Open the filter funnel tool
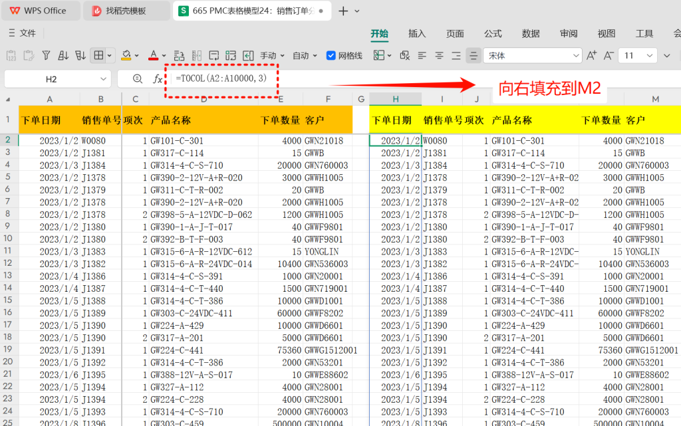This screenshot has width=681, height=426. 46,56
